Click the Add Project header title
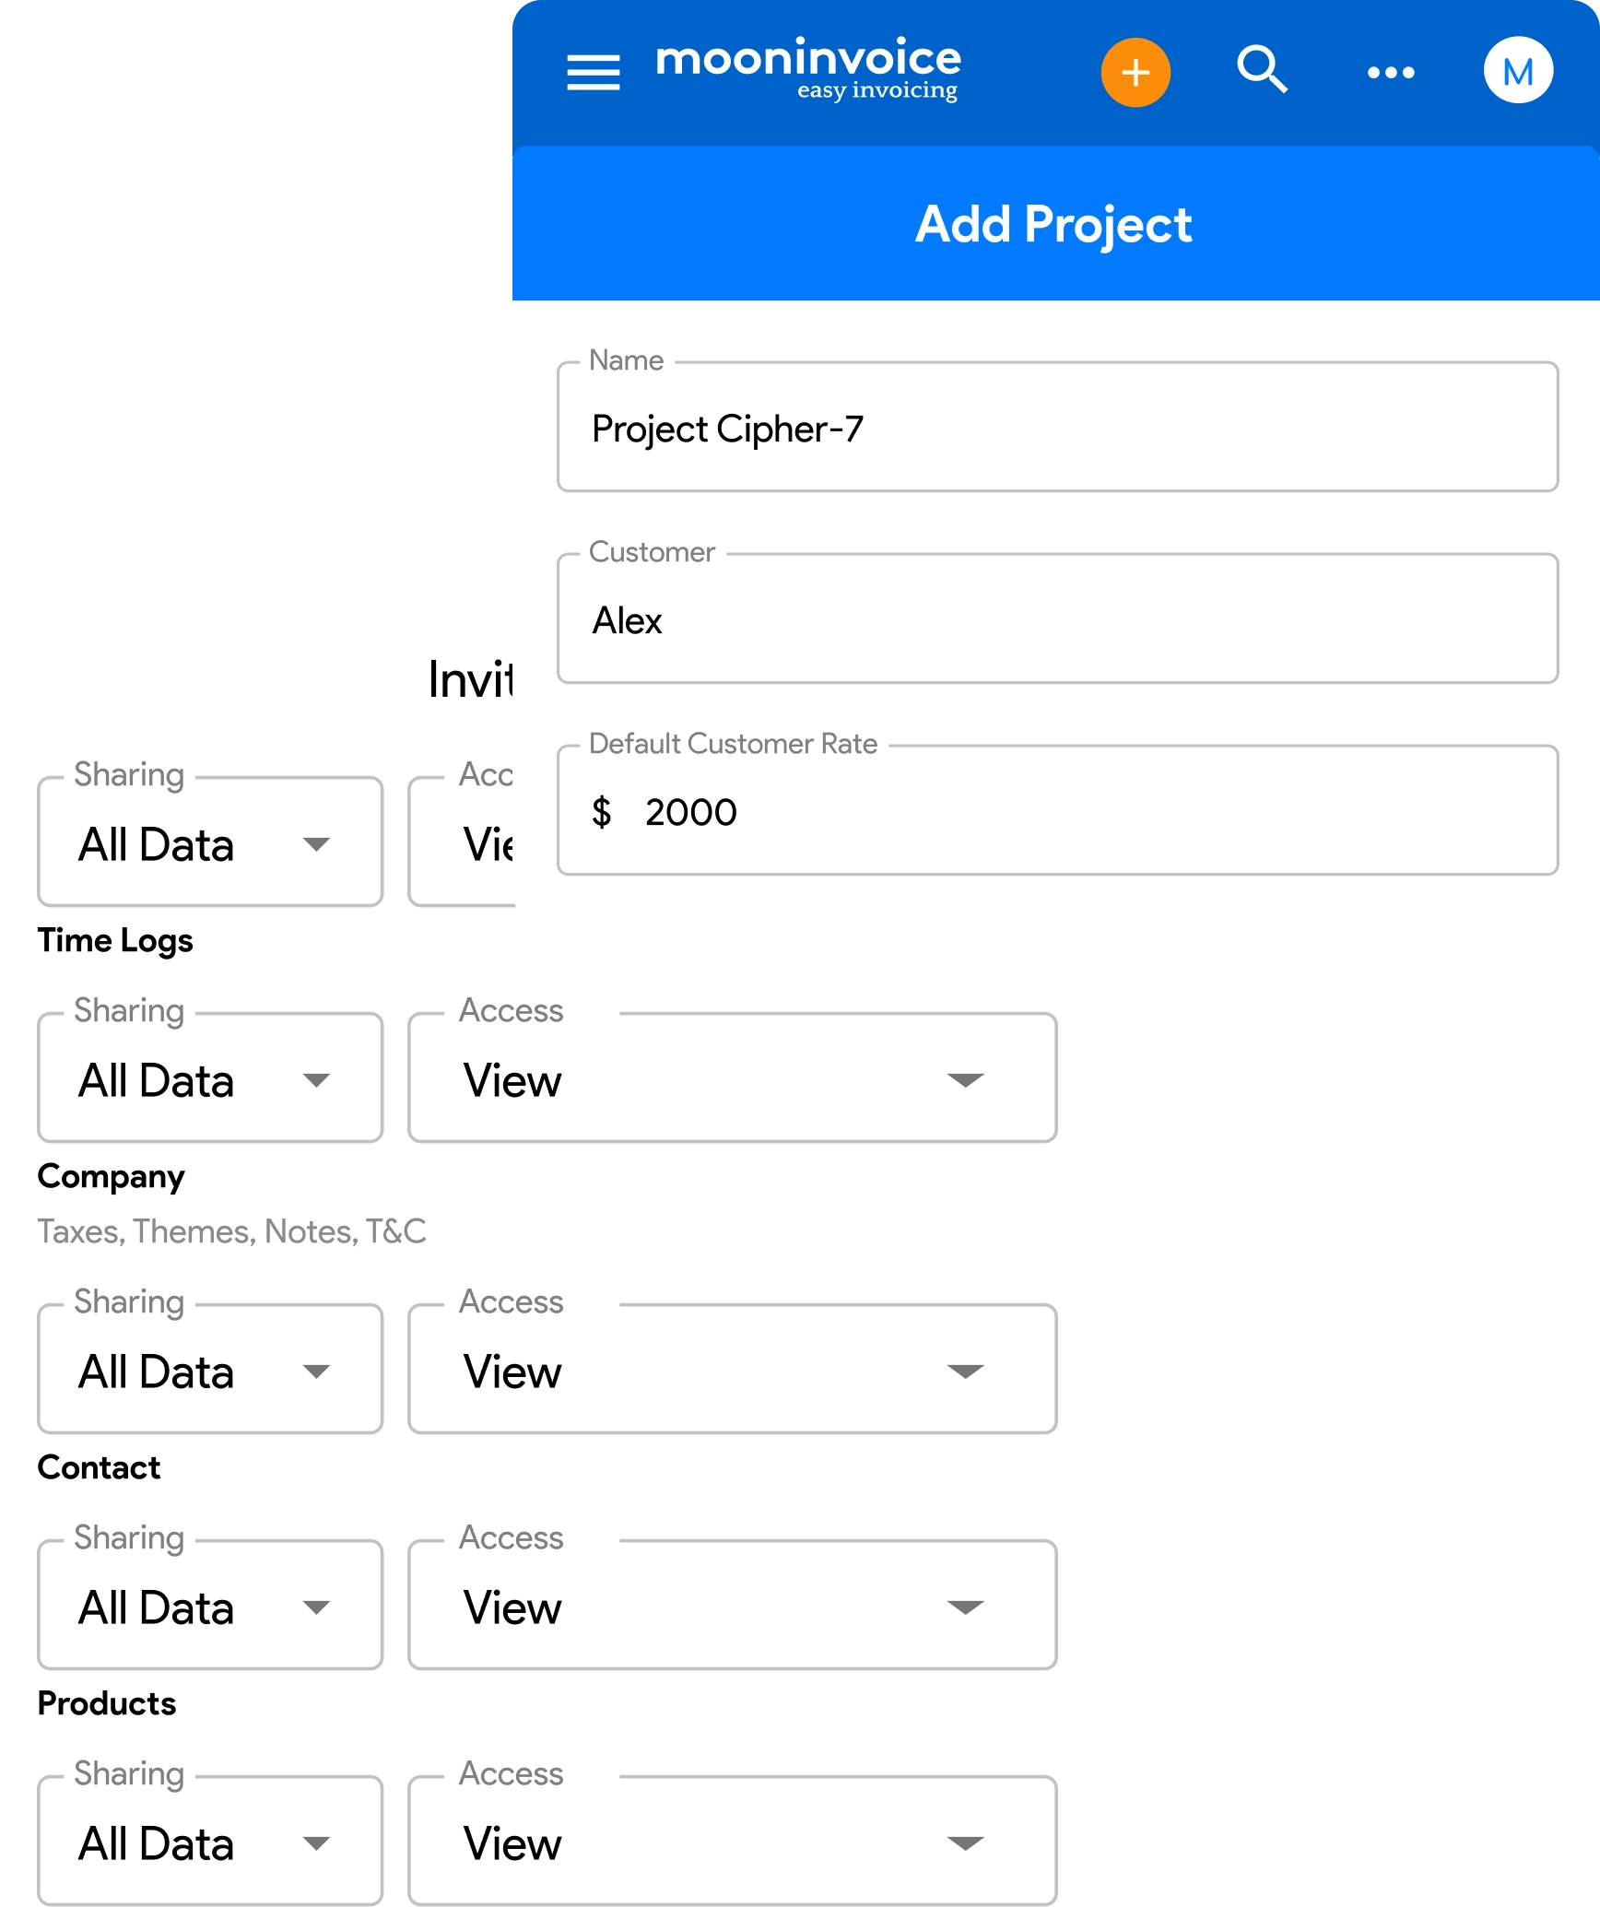The image size is (1600, 1907). point(1053,224)
